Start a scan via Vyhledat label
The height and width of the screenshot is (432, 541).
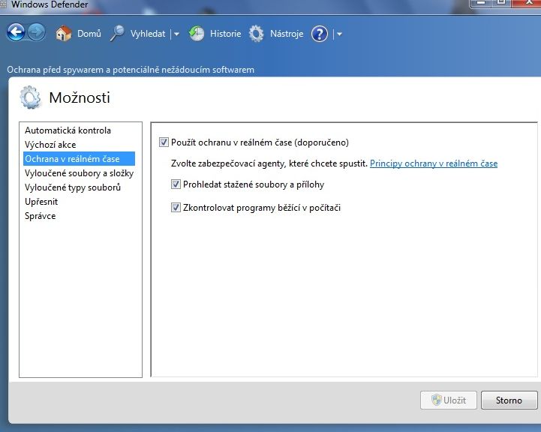pos(148,34)
